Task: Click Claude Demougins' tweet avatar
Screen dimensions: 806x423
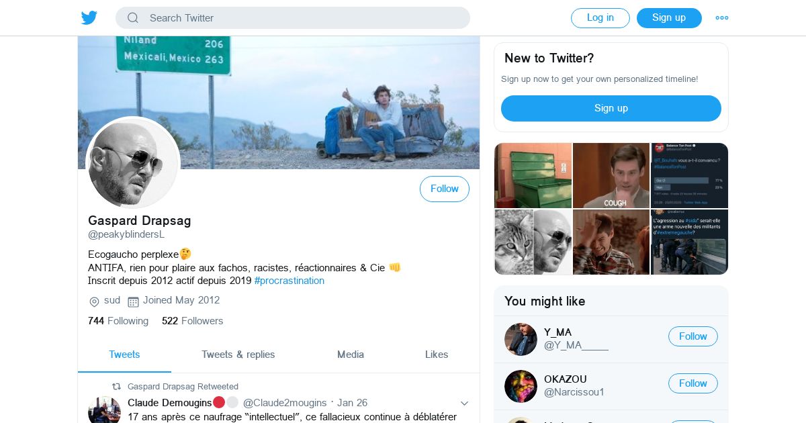Action: coord(104,410)
